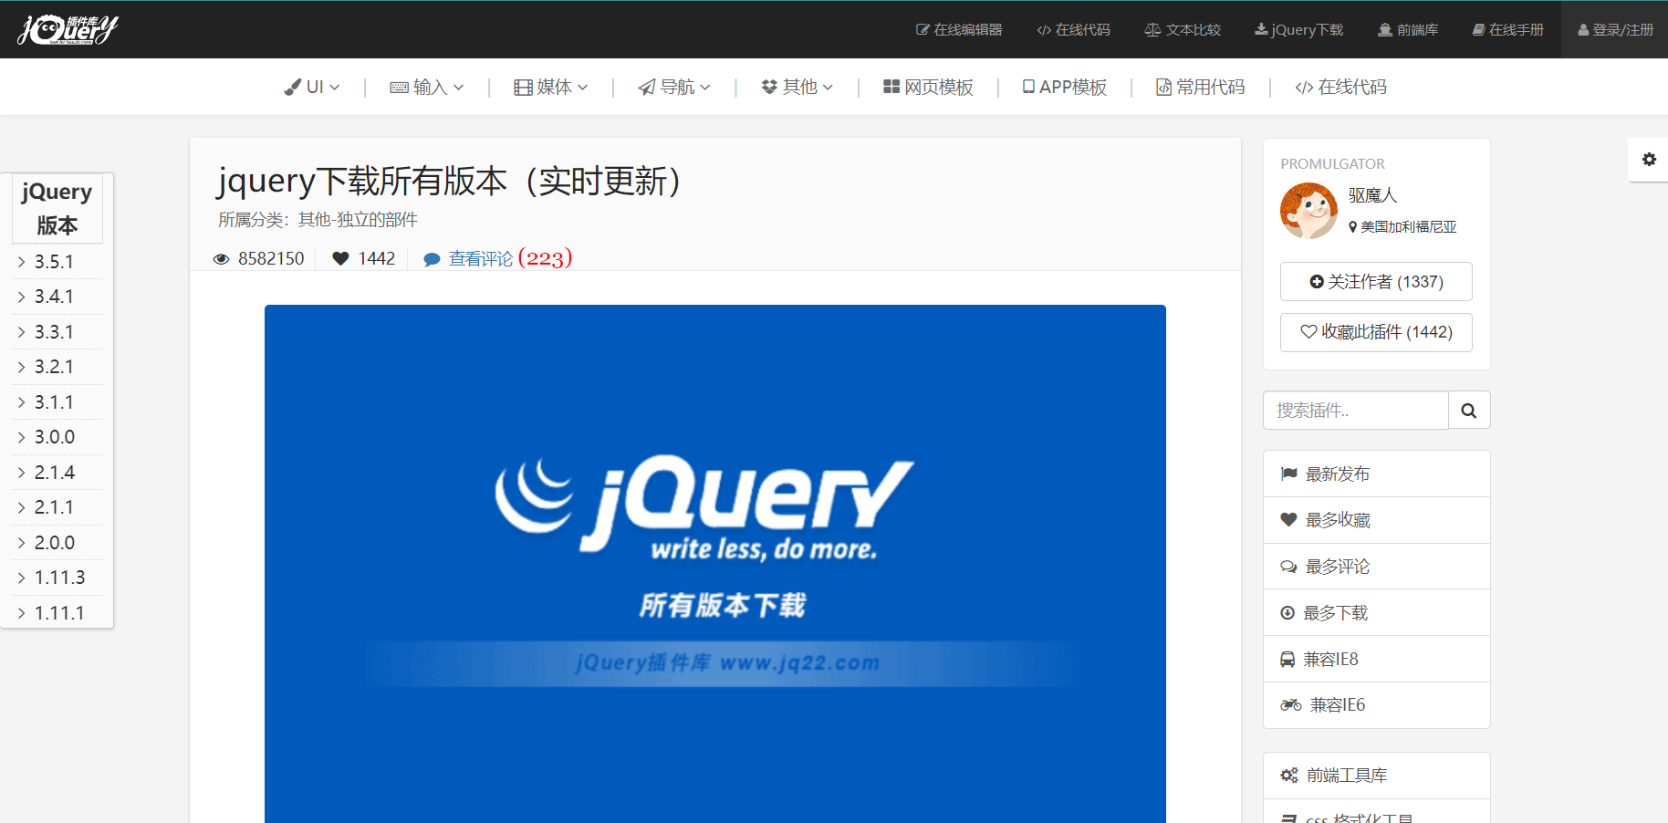Open author name 驱魔人

(x=1372, y=195)
